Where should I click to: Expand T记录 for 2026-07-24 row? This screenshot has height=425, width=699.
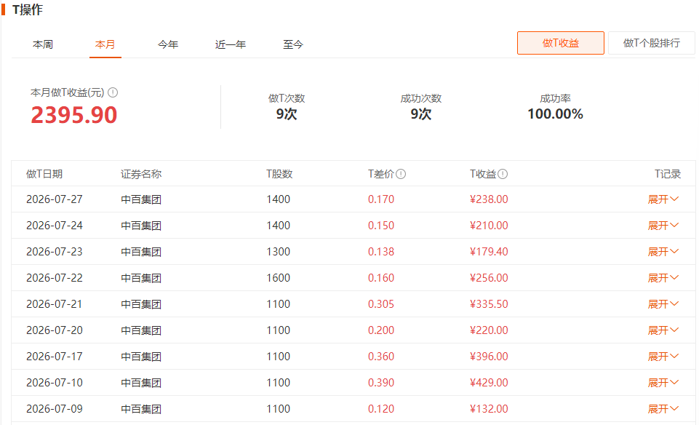(x=663, y=226)
